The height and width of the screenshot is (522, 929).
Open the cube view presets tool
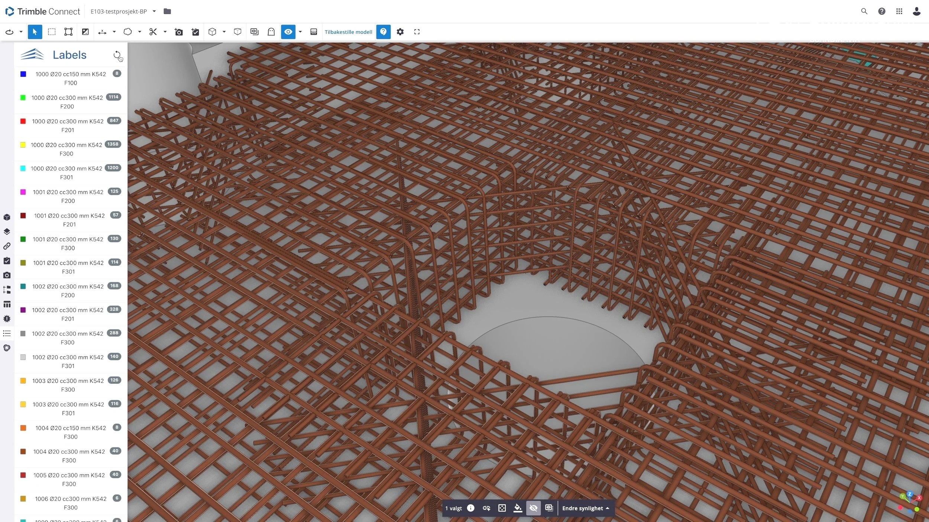click(x=212, y=32)
